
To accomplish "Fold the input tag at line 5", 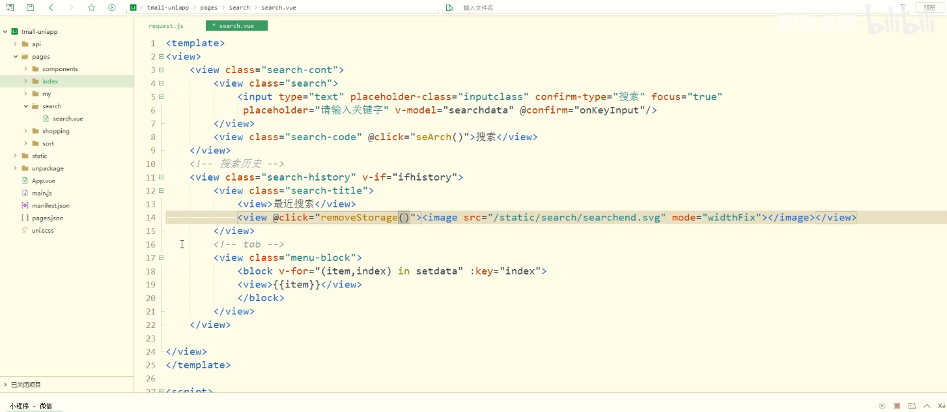I will coord(161,96).
